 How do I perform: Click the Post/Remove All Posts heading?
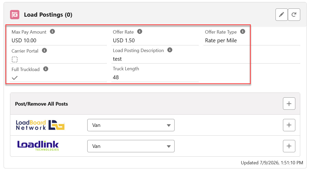41,104
